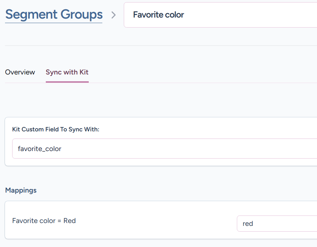Click the Kit Custom Field To Sync With label
Viewport: 317px width, 247px height.
coord(55,129)
